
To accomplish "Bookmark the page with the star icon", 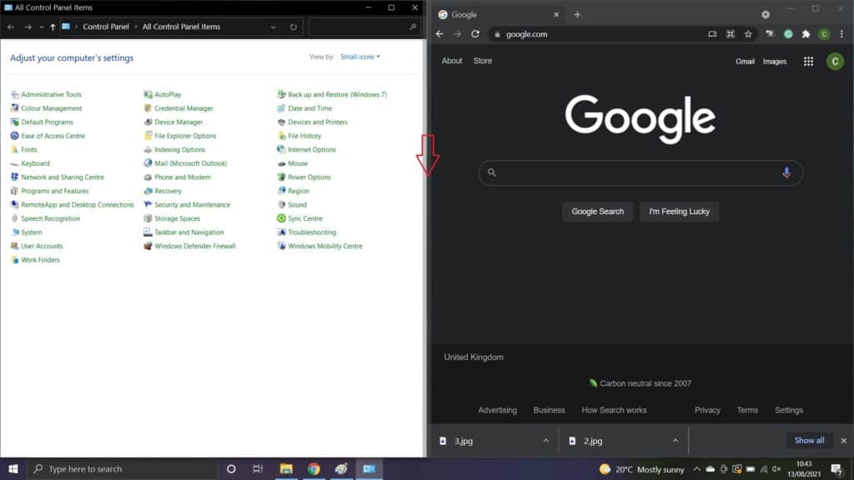I will [748, 34].
